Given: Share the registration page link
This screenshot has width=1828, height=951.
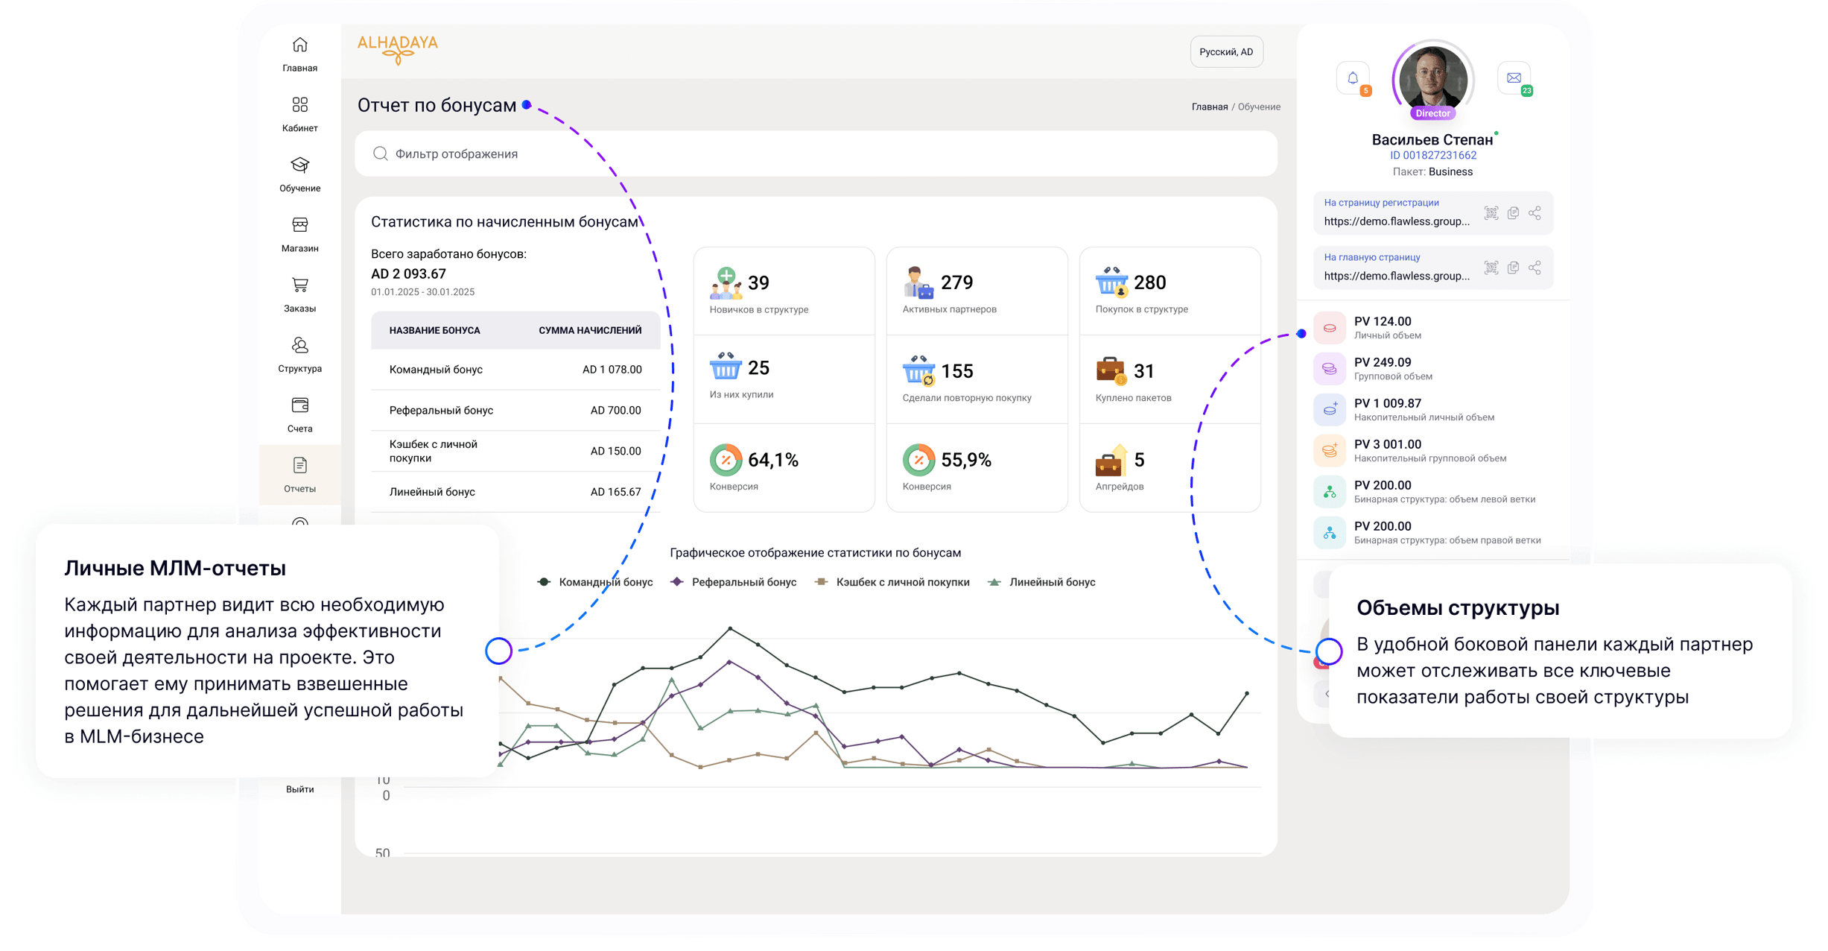Looking at the screenshot, I should pyautogui.click(x=1535, y=213).
